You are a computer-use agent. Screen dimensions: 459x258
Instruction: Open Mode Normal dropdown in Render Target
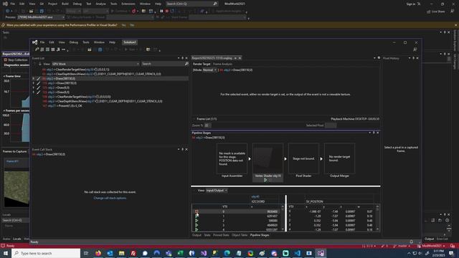click(x=209, y=70)
